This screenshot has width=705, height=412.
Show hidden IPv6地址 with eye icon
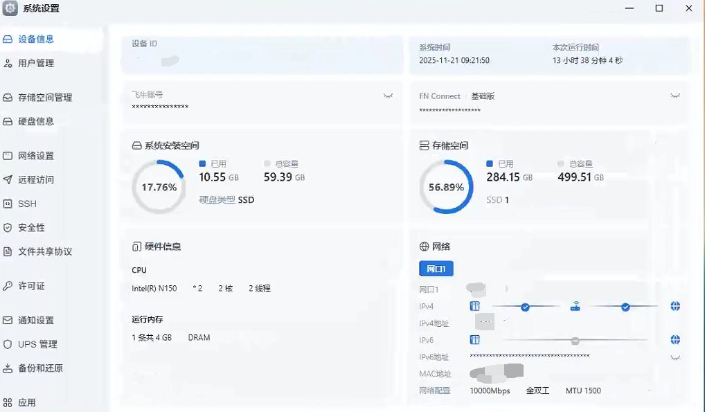(675, 358)
